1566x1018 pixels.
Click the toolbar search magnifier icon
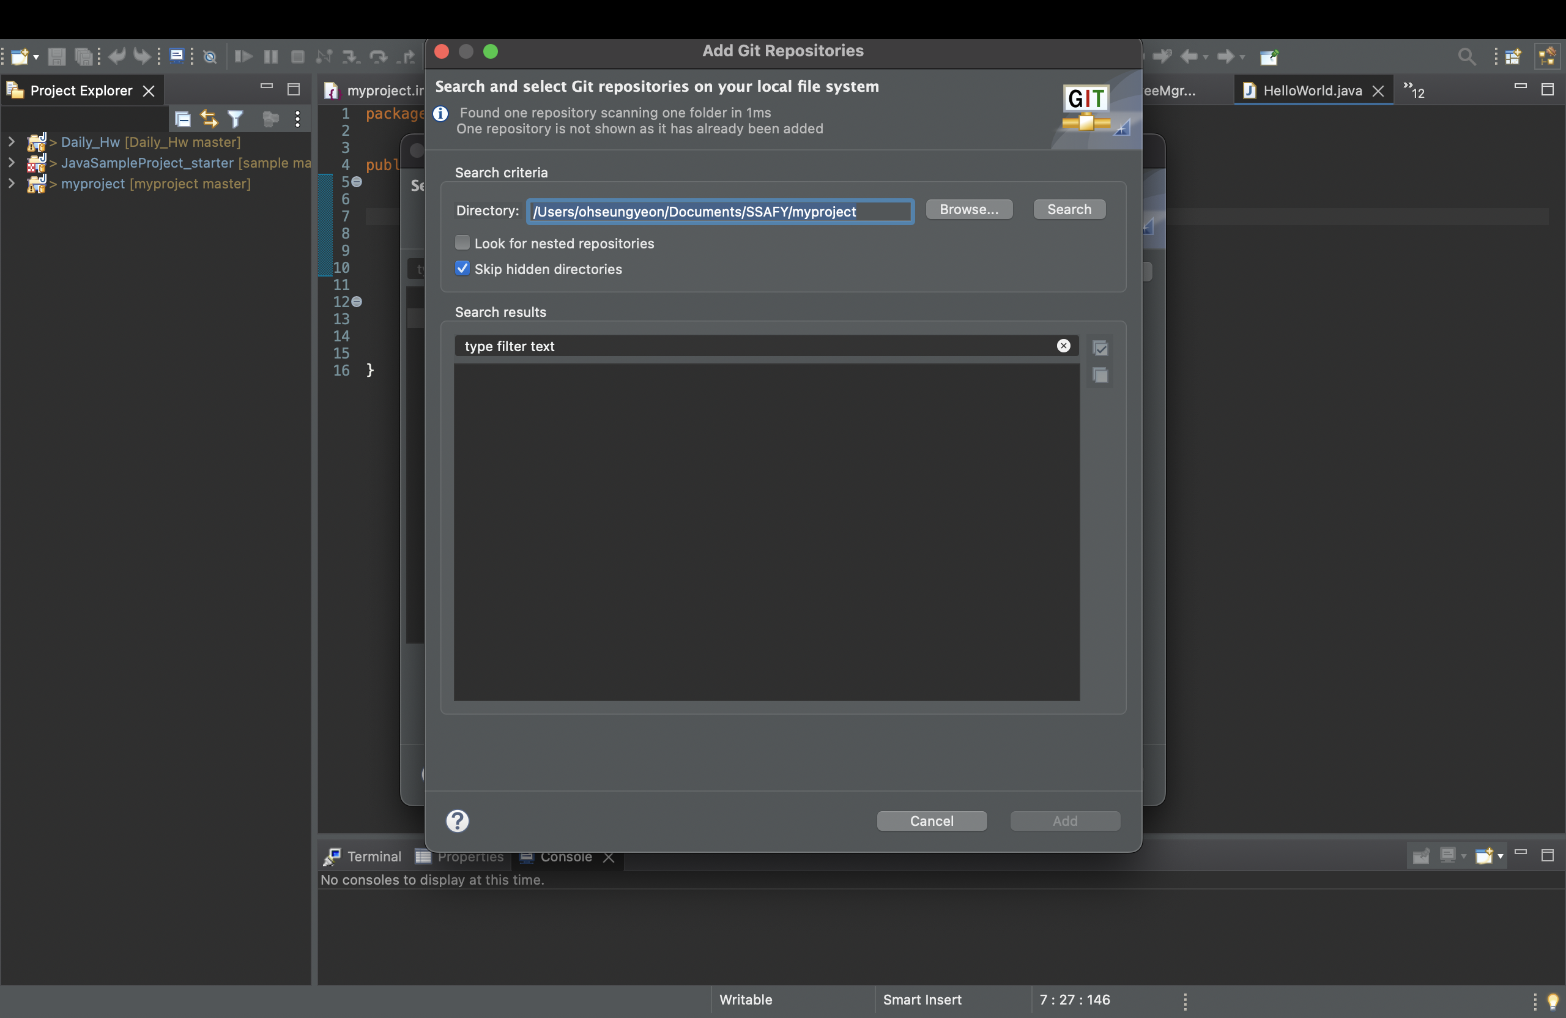pos(1467,57)
